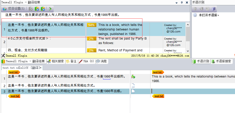Click the translated status icon of segment 1
The width and height of the screenshot is (235, 113).
point(133,77)
